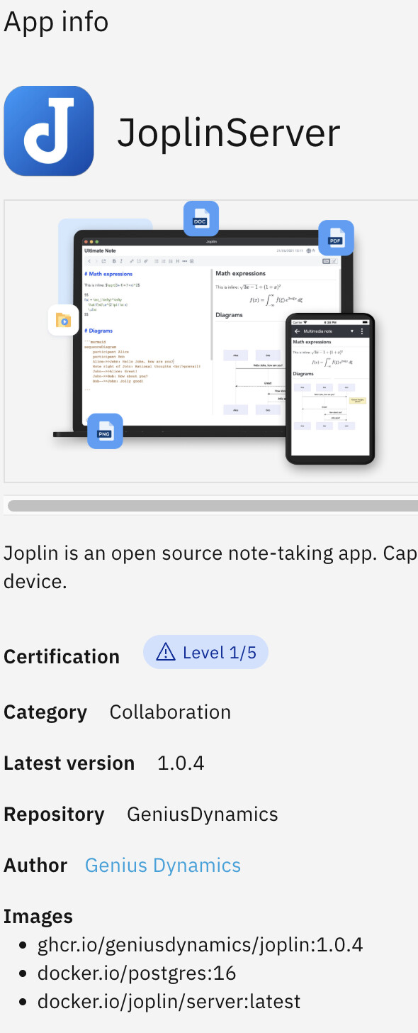Click the Level 1/5 certification badge
The width and height of the screenshot is (418, 1033).
(205, 653)
